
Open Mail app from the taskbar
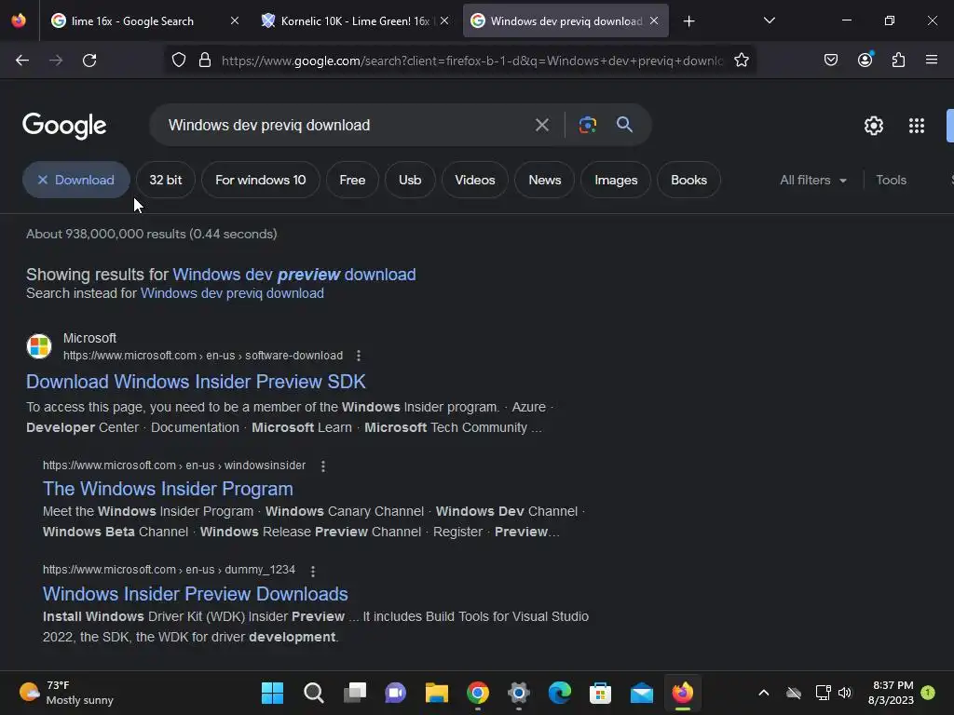pos(641,693)
